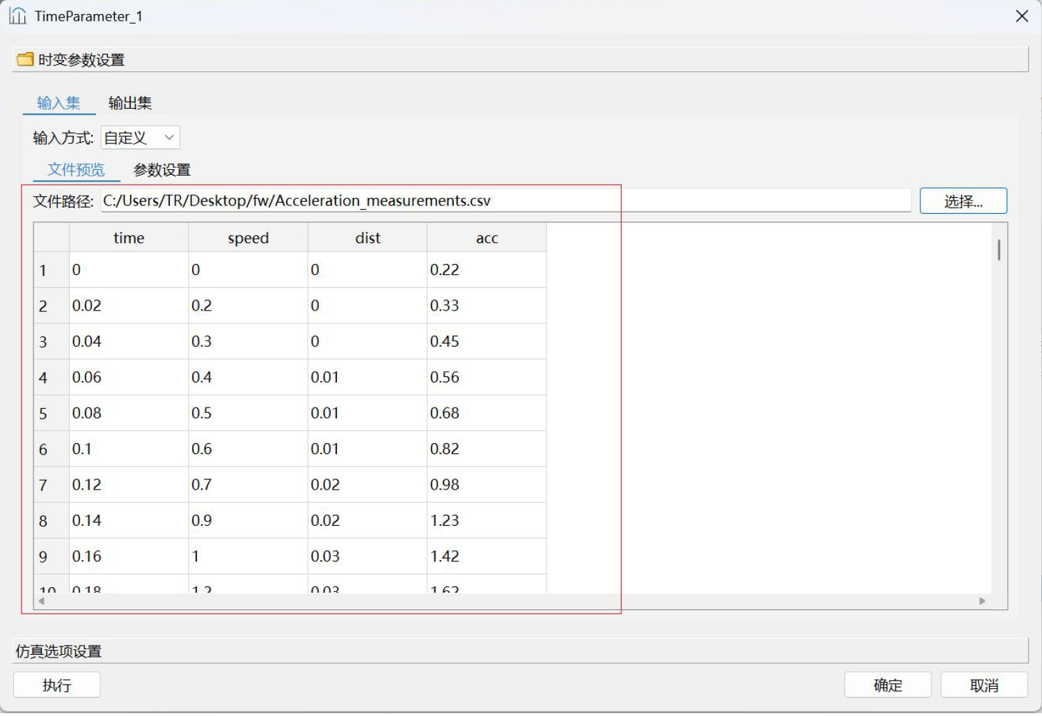
Task: Cancel with the 取消 button
Action: [x=984, y=685]
